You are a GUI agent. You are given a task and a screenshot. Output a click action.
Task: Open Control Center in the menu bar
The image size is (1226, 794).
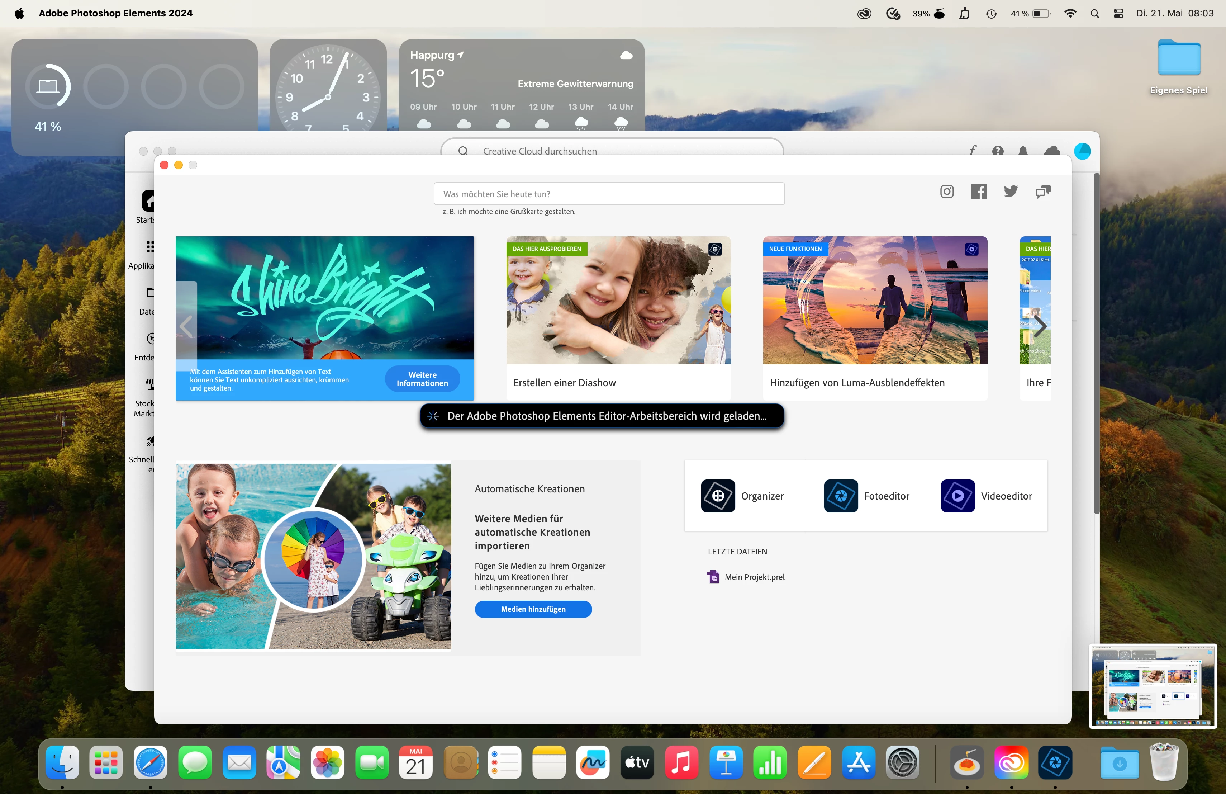tap(1118, 13)
